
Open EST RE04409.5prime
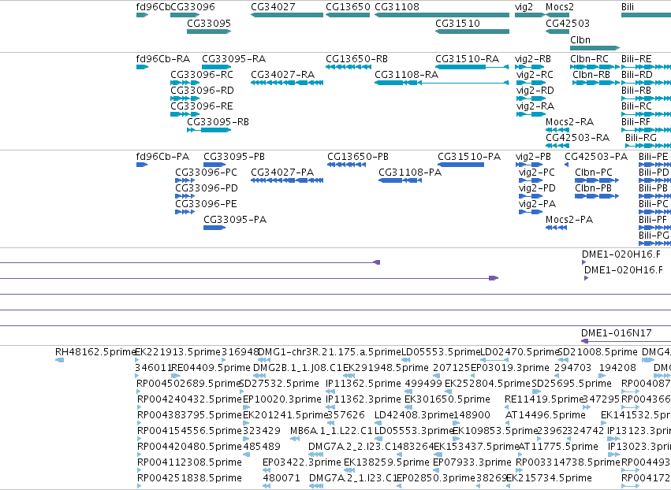[177, 376]
